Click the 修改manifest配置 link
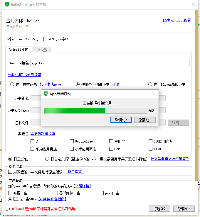 tap(177, 20)
